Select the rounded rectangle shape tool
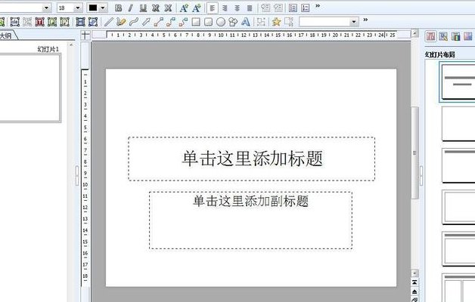The width and height of the screenshot is (475, 302). point(209,22)
